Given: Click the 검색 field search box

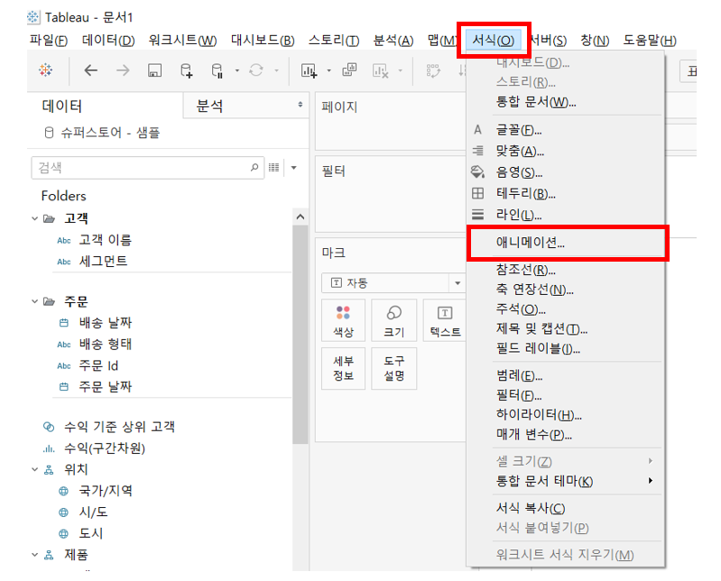Looking at the screenshot, I should tap(148, 167).
